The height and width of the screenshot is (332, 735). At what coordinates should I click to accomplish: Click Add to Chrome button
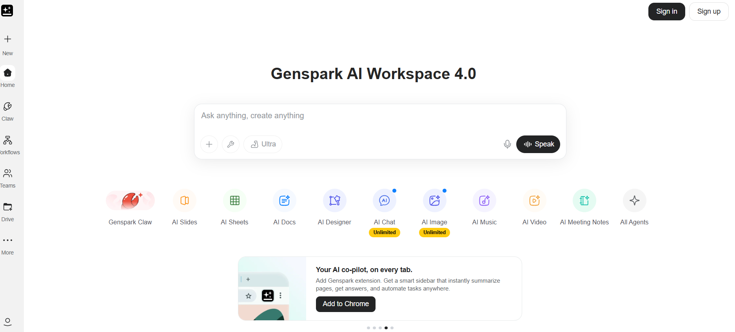click(346, 304)
